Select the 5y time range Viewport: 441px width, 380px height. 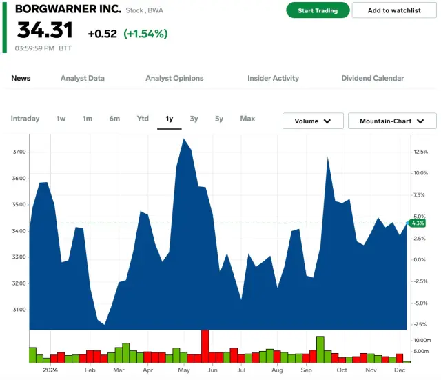coord(219,119)
